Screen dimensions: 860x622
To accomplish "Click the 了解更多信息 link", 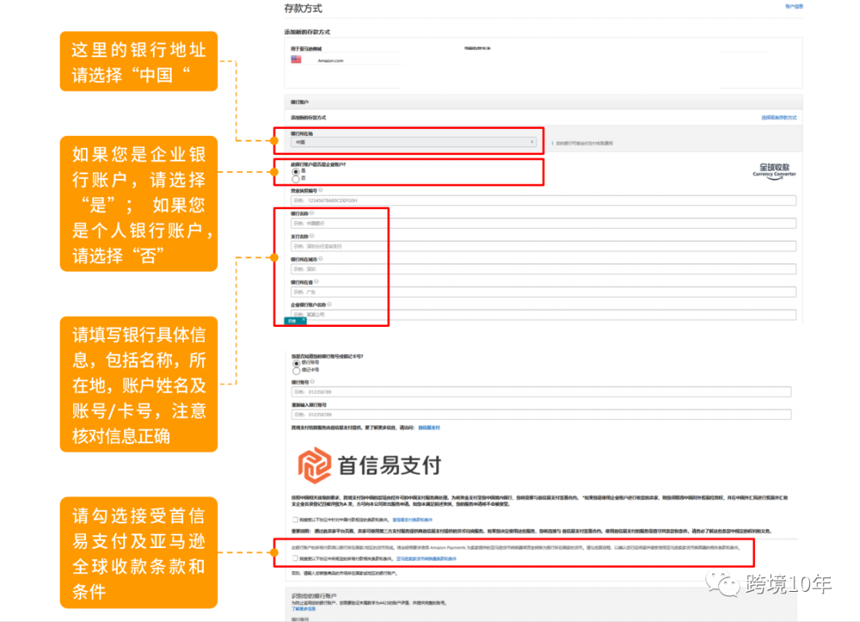I will click(303, 608).
